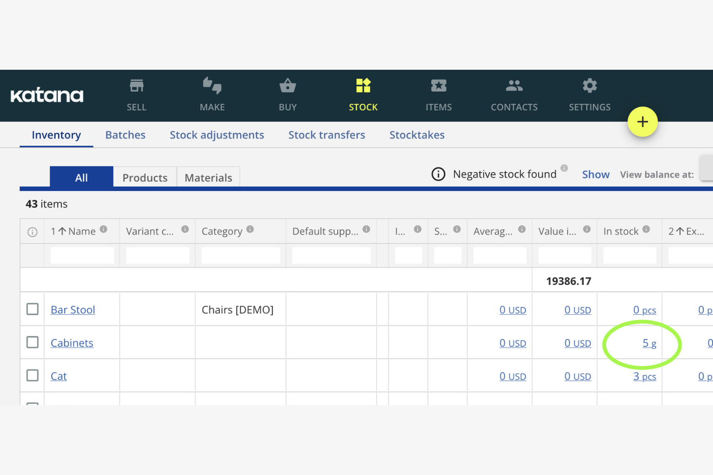This screenshot has width=713, height=475.
Task: Open the SELL section icon
Action: [x=136, y=85]
